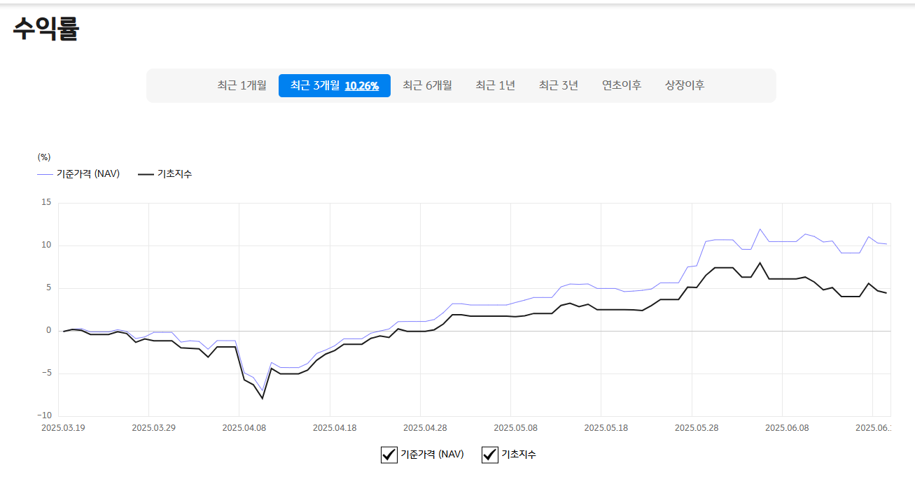The width and height of the screenshot is (915, 498).
Task: Show returns for 상장이후
Action: coord(685,85)
